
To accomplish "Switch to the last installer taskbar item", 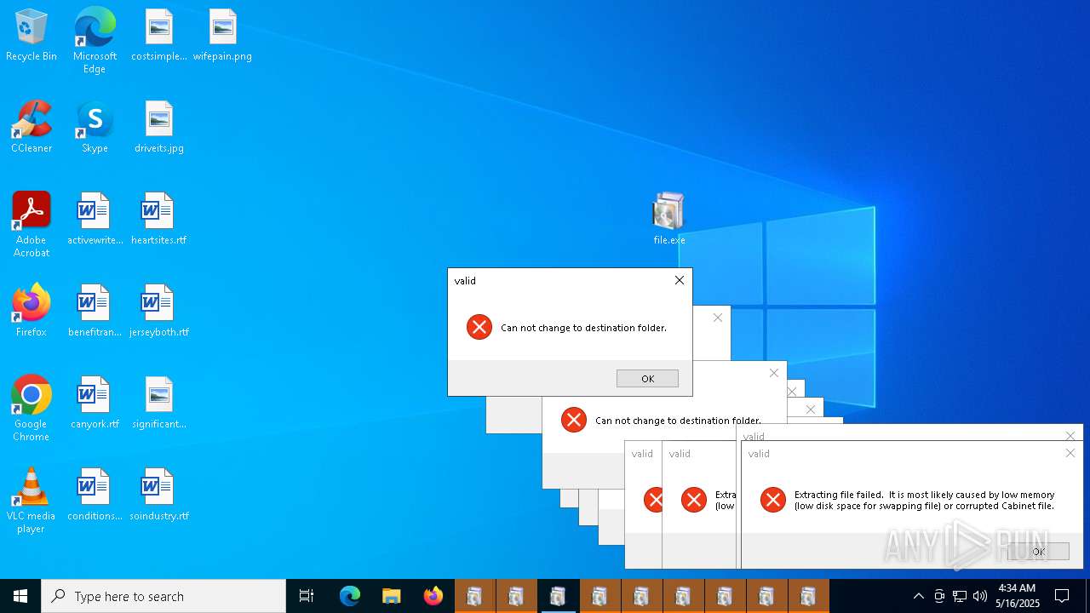I will (808, 596).
